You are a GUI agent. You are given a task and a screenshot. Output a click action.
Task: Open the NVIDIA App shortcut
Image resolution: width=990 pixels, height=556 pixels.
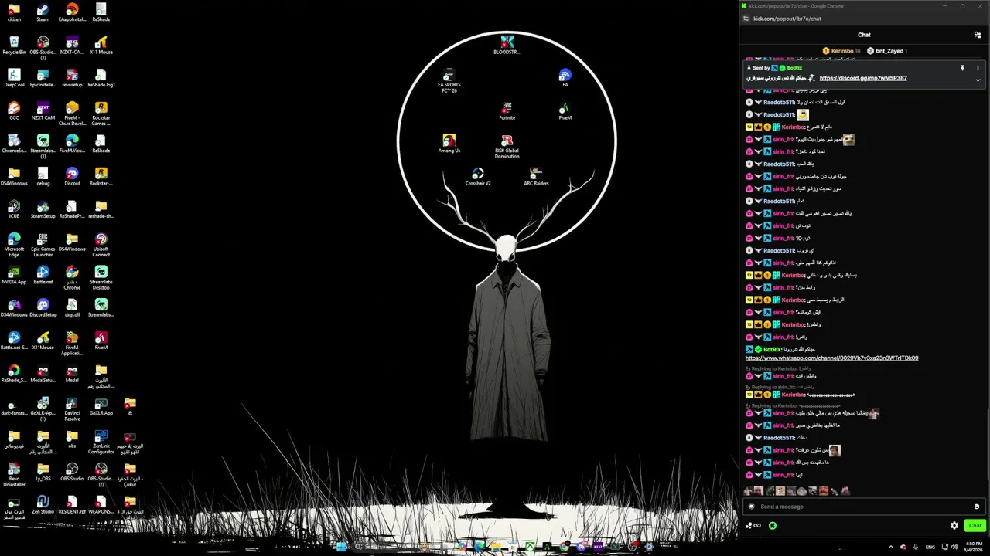click(x=14, y=276)
